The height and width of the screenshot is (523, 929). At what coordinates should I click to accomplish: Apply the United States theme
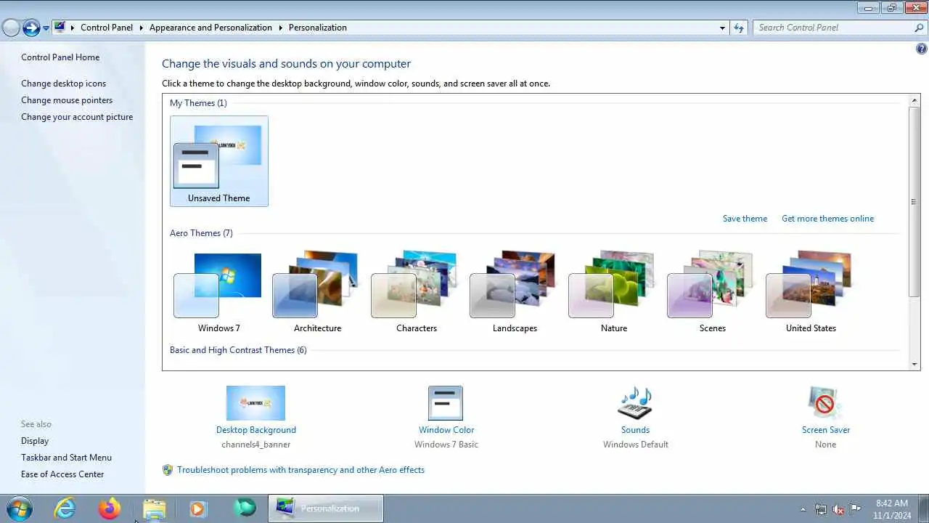pos(811,291)
